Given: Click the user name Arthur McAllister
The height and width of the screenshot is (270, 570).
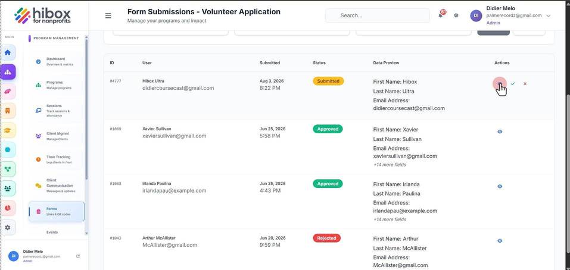Looking at the screenshot, I should [159, 238].
